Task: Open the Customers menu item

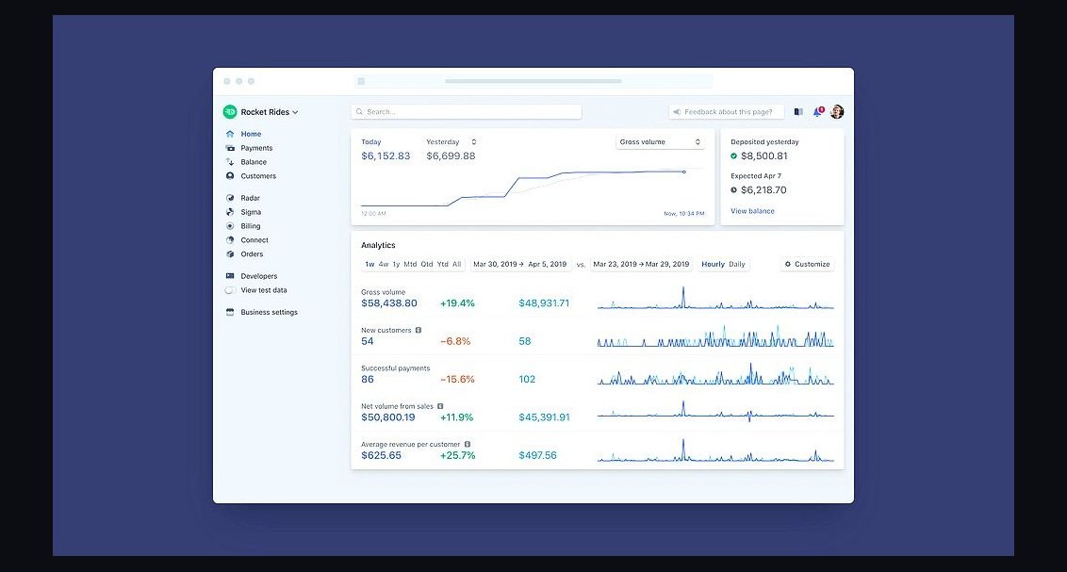Action: [x=258, y=176]
